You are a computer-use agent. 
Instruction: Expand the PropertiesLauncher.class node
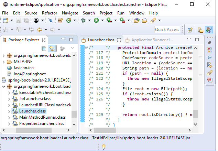pyautogui.click(x=9, y=124)
